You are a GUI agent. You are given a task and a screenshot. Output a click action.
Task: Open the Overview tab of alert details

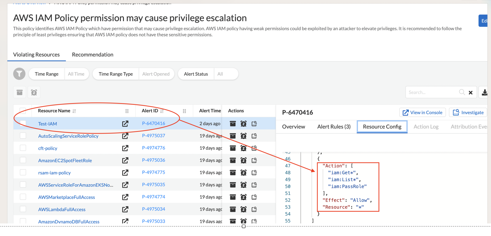293,127
